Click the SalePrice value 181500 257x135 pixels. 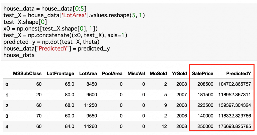(205, 95)
